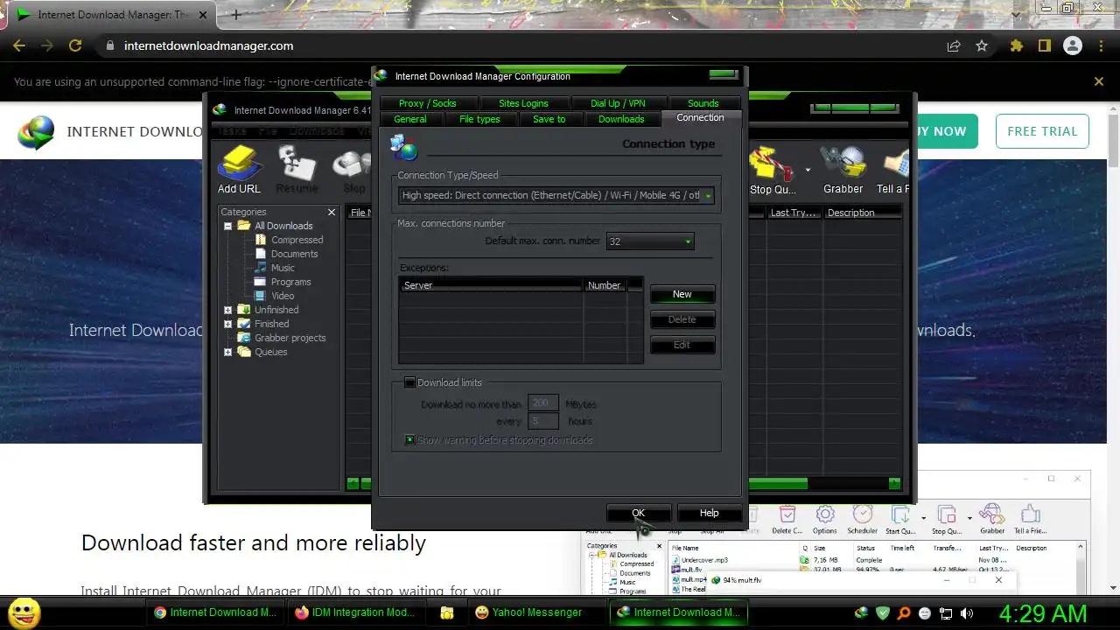Screen dimensions: 1120x630
Task: Bookmark this page with star icon
Action: point(982,45)
